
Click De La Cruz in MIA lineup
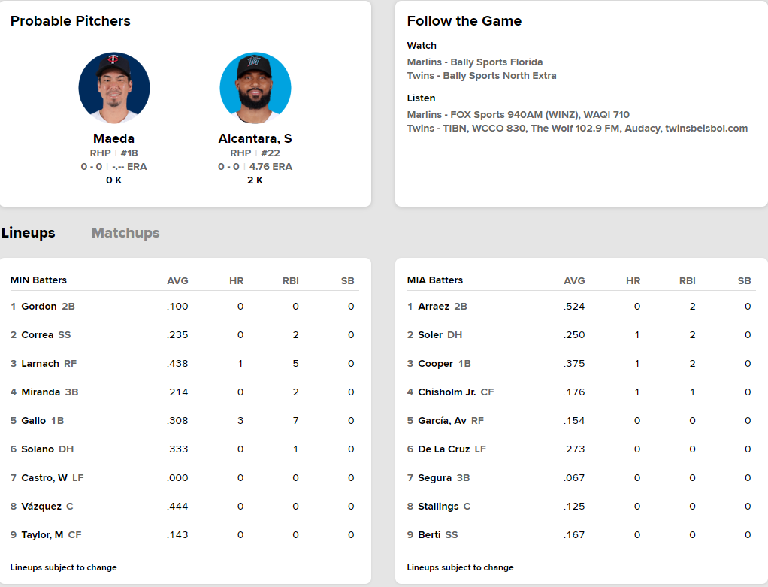pos(444,449)
